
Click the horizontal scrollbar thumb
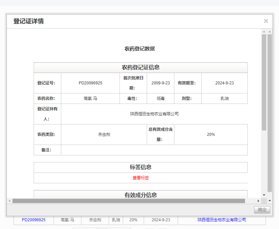pyautogui.click(x=129, y=201)
